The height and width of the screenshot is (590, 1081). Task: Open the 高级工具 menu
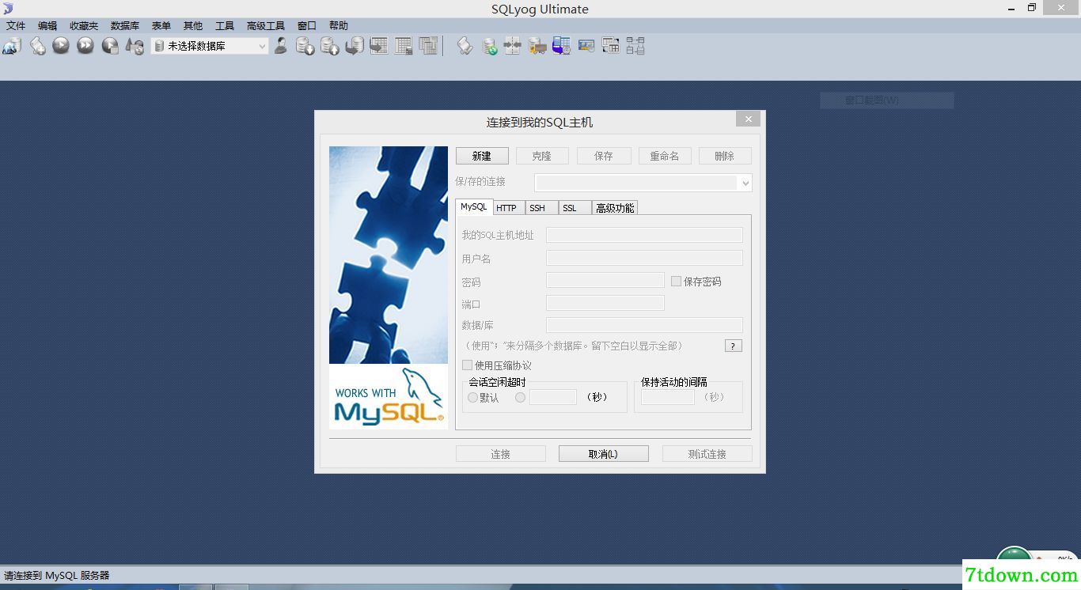(266, 26)
